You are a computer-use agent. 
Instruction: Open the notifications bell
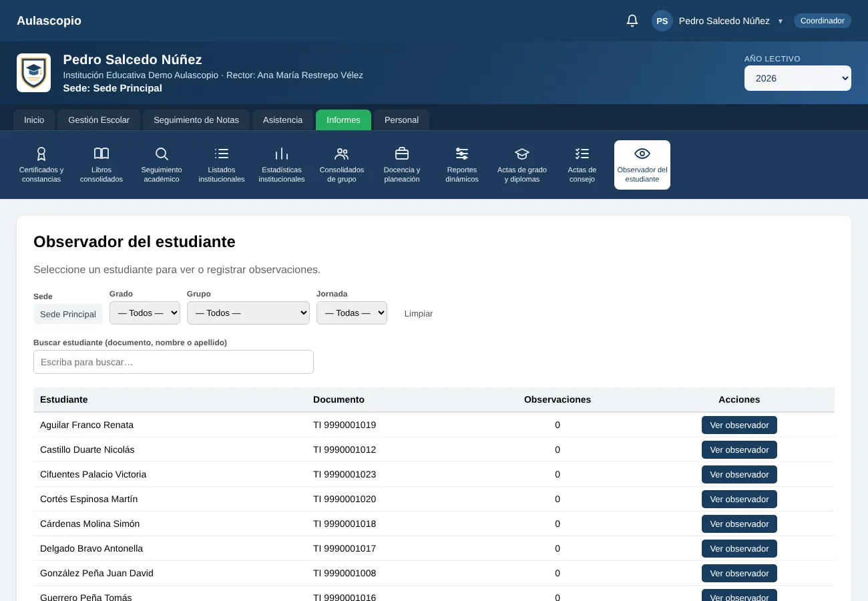pyautogui.click(x=632, y=21)
